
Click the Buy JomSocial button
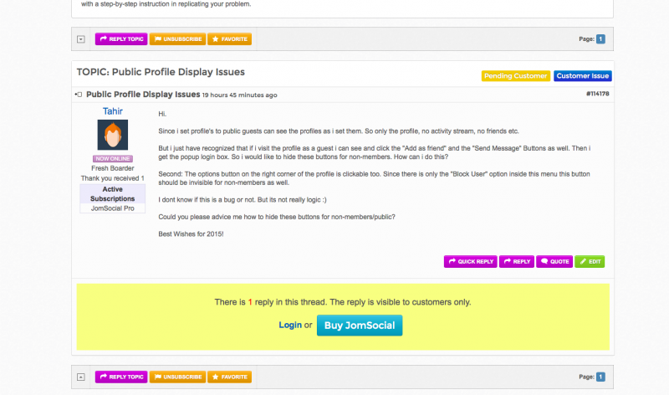(360, 325)
